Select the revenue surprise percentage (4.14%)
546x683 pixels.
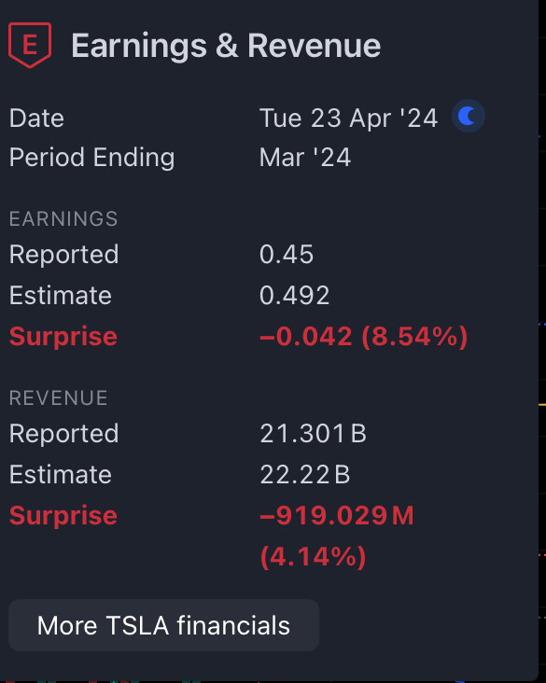(313, 556)
